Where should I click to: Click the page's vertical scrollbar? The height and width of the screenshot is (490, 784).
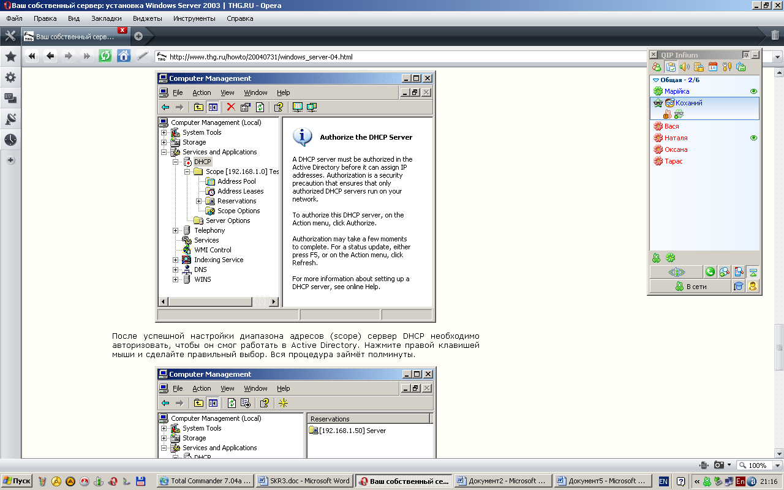(x=779, y=346)
